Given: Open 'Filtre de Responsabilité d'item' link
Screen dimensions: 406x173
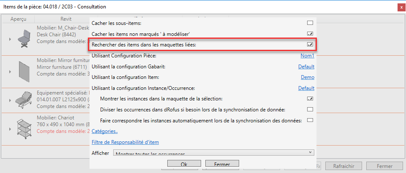Looking at the screenshot, I should point(125,142).
